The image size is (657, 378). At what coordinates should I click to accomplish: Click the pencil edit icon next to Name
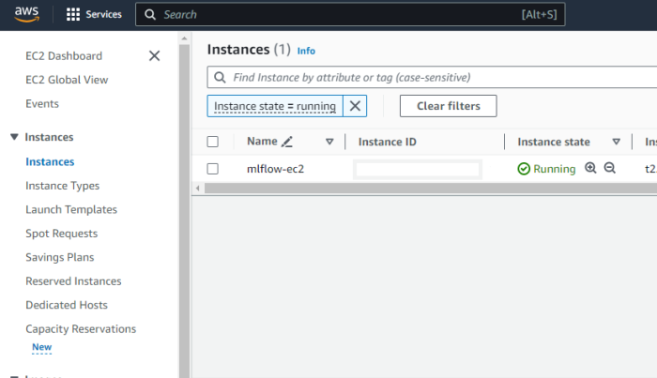pyautogui.click(x=287, y=142)
